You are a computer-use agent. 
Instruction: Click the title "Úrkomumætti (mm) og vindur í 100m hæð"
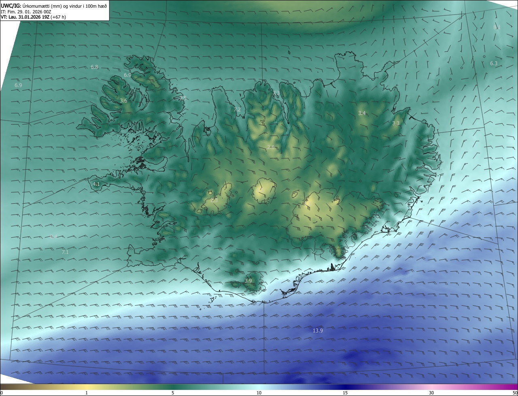pyautogui.click(x=64, y=6)
